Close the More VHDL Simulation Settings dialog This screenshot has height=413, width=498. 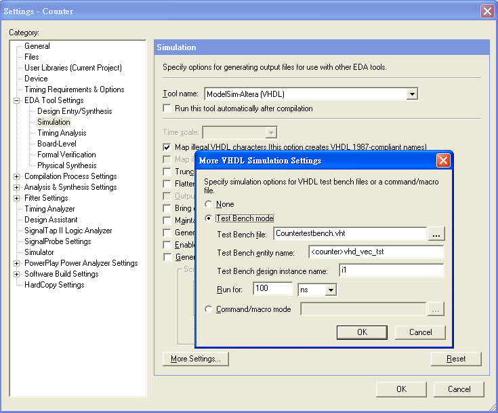click(443, 161)
